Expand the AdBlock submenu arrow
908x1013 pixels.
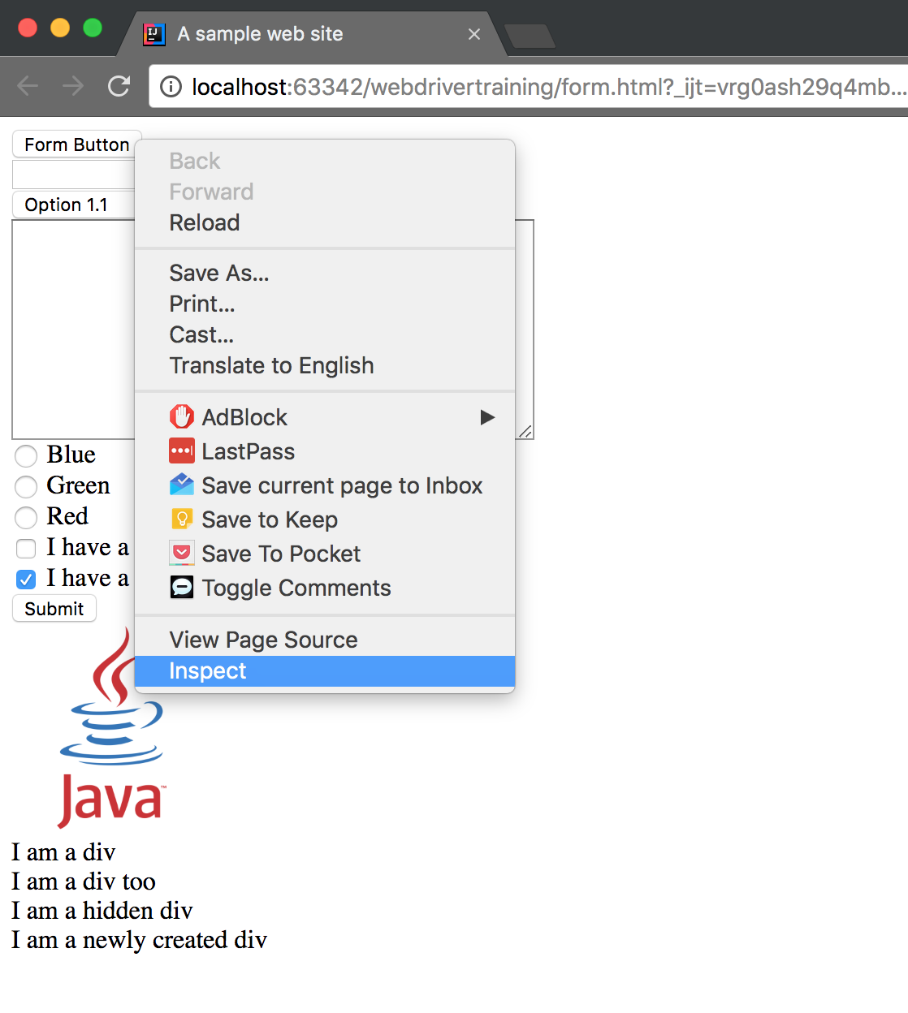487,417
